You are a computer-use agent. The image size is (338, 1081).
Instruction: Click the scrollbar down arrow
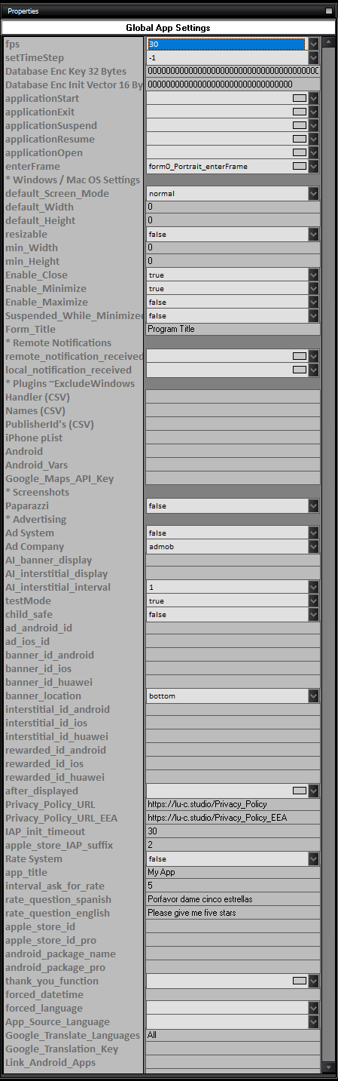(327, 1067)
